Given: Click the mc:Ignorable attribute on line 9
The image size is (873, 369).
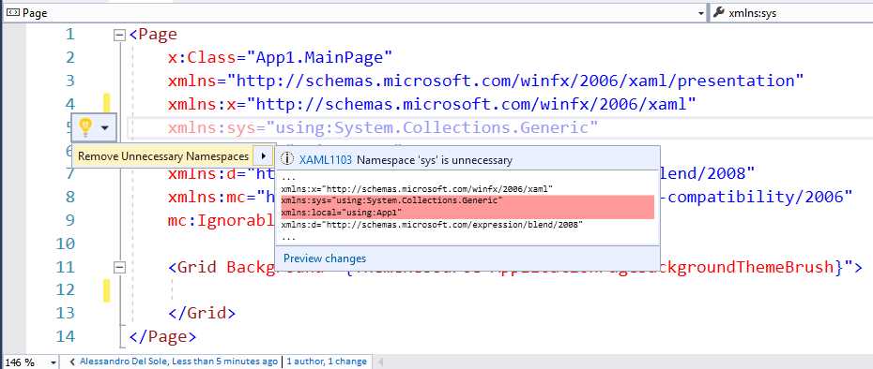Looking at the screenshot, I should 222,220.
